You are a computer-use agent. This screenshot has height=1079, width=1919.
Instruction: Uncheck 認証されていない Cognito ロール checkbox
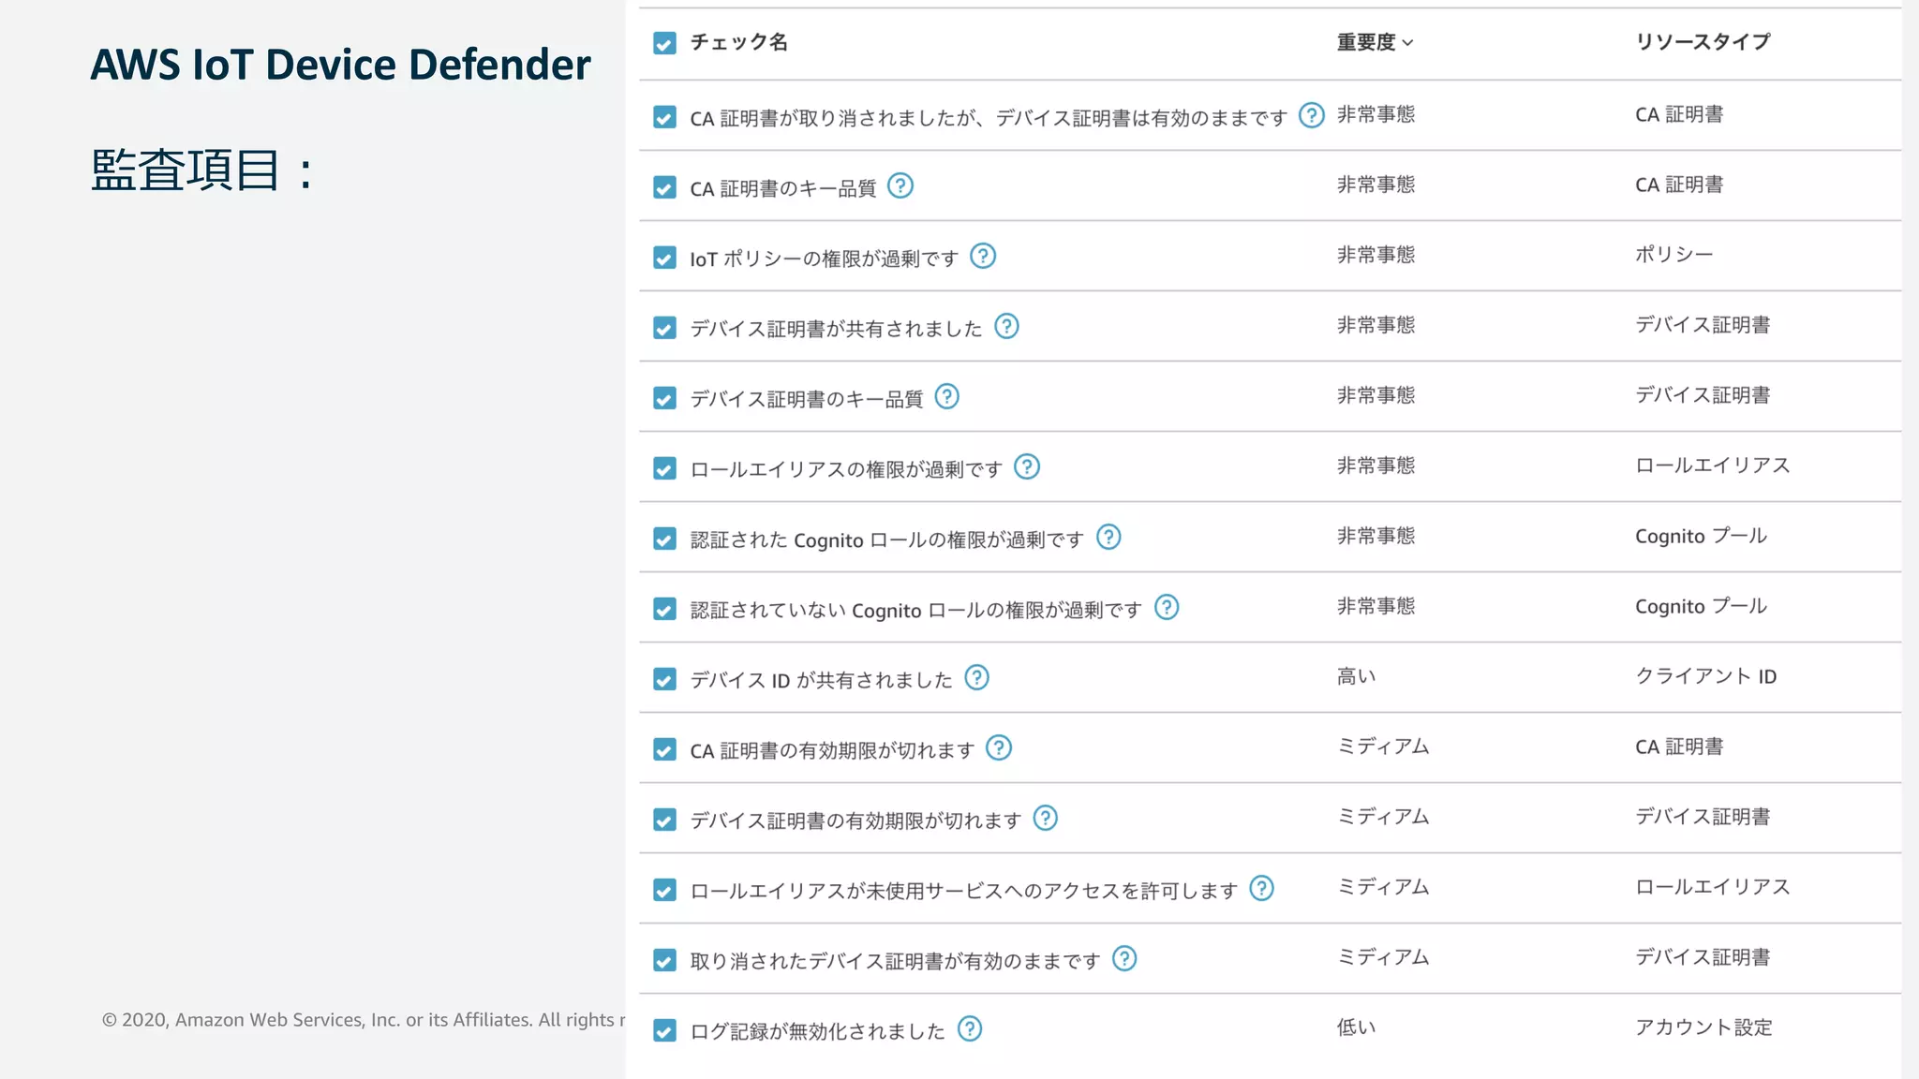pyautogui.click(x=664, y=609)
